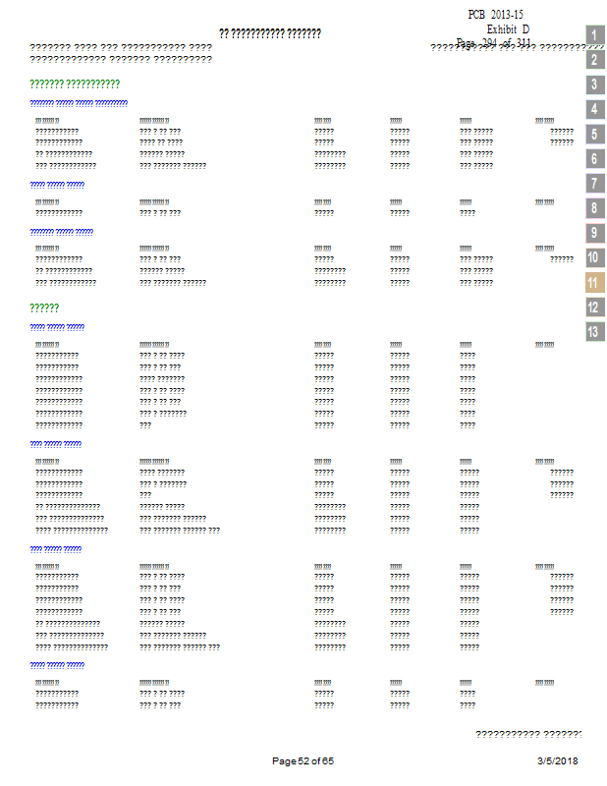The height and width of the screenshot is (786, 607).
Task: Click the first blue underlined subsection link
Action: tap(79, 103)
